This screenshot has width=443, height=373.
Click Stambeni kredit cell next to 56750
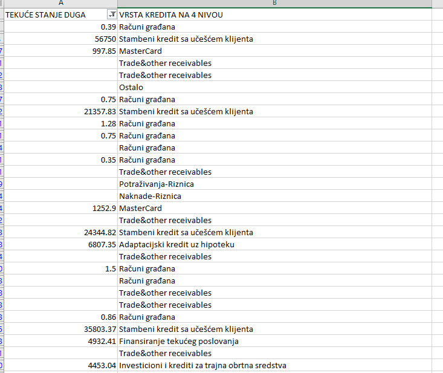click(274, 39)
